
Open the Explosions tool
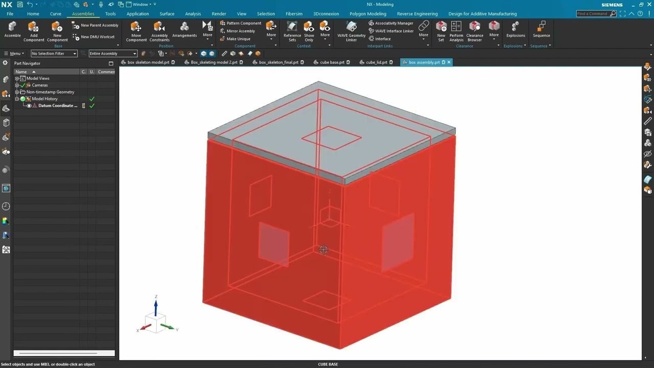pos(516,30)
